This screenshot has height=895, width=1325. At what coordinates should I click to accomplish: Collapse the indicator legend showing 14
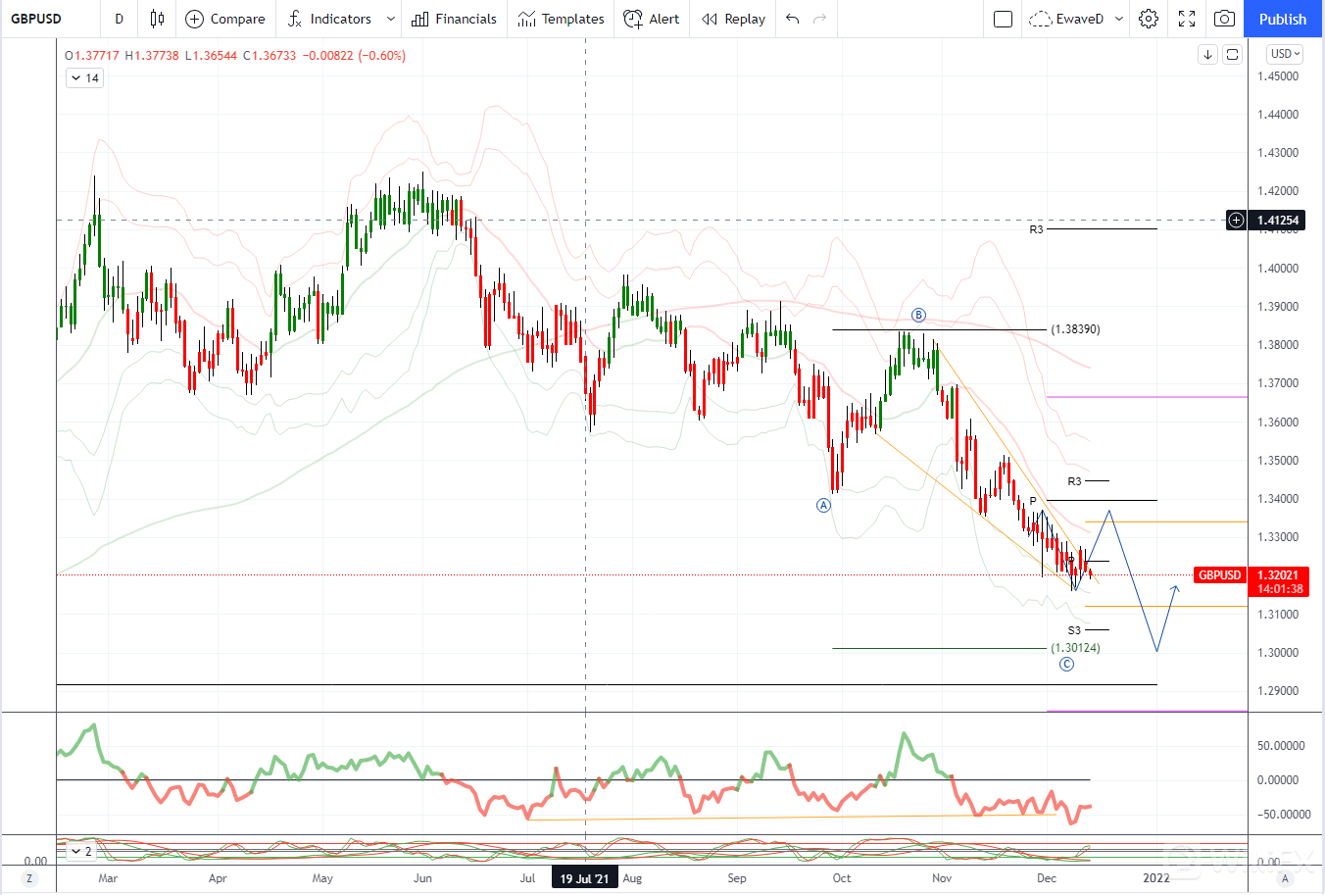[76, 78]
